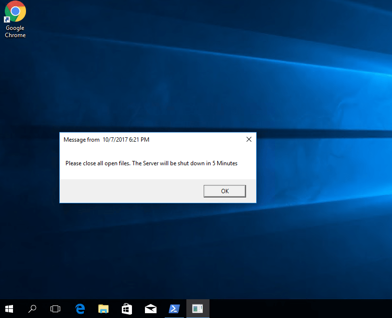The width and height of the screenshot is (392, 318).
Task: Open Task View from the taskbar
Action: pyautogui.click(x=55, y=308)
